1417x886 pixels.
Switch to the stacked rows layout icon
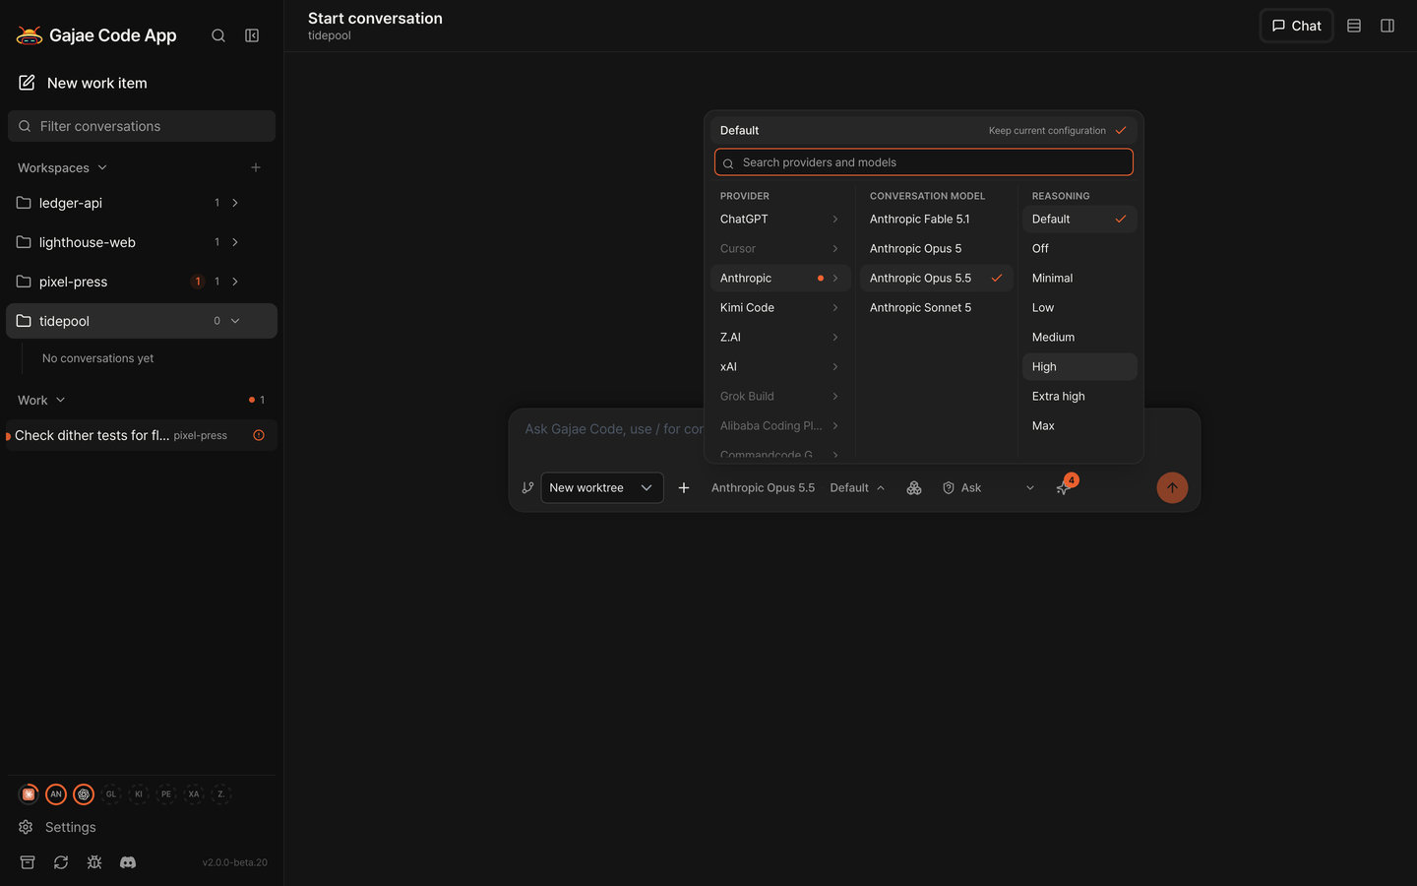(x=1354, y=26)
